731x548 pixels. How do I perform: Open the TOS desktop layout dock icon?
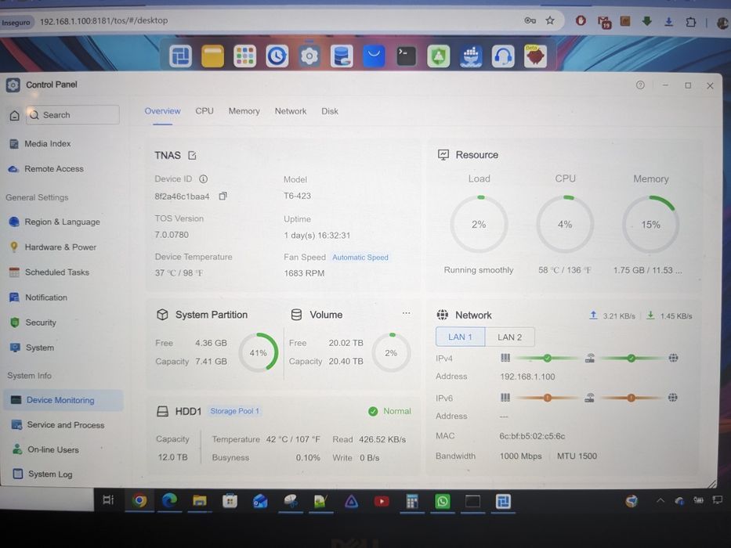coord(180,56)
